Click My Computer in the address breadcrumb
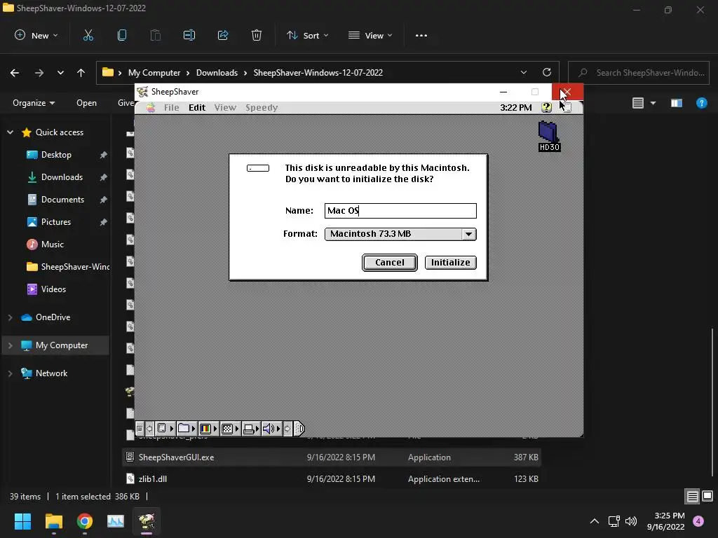 [154, 73]
